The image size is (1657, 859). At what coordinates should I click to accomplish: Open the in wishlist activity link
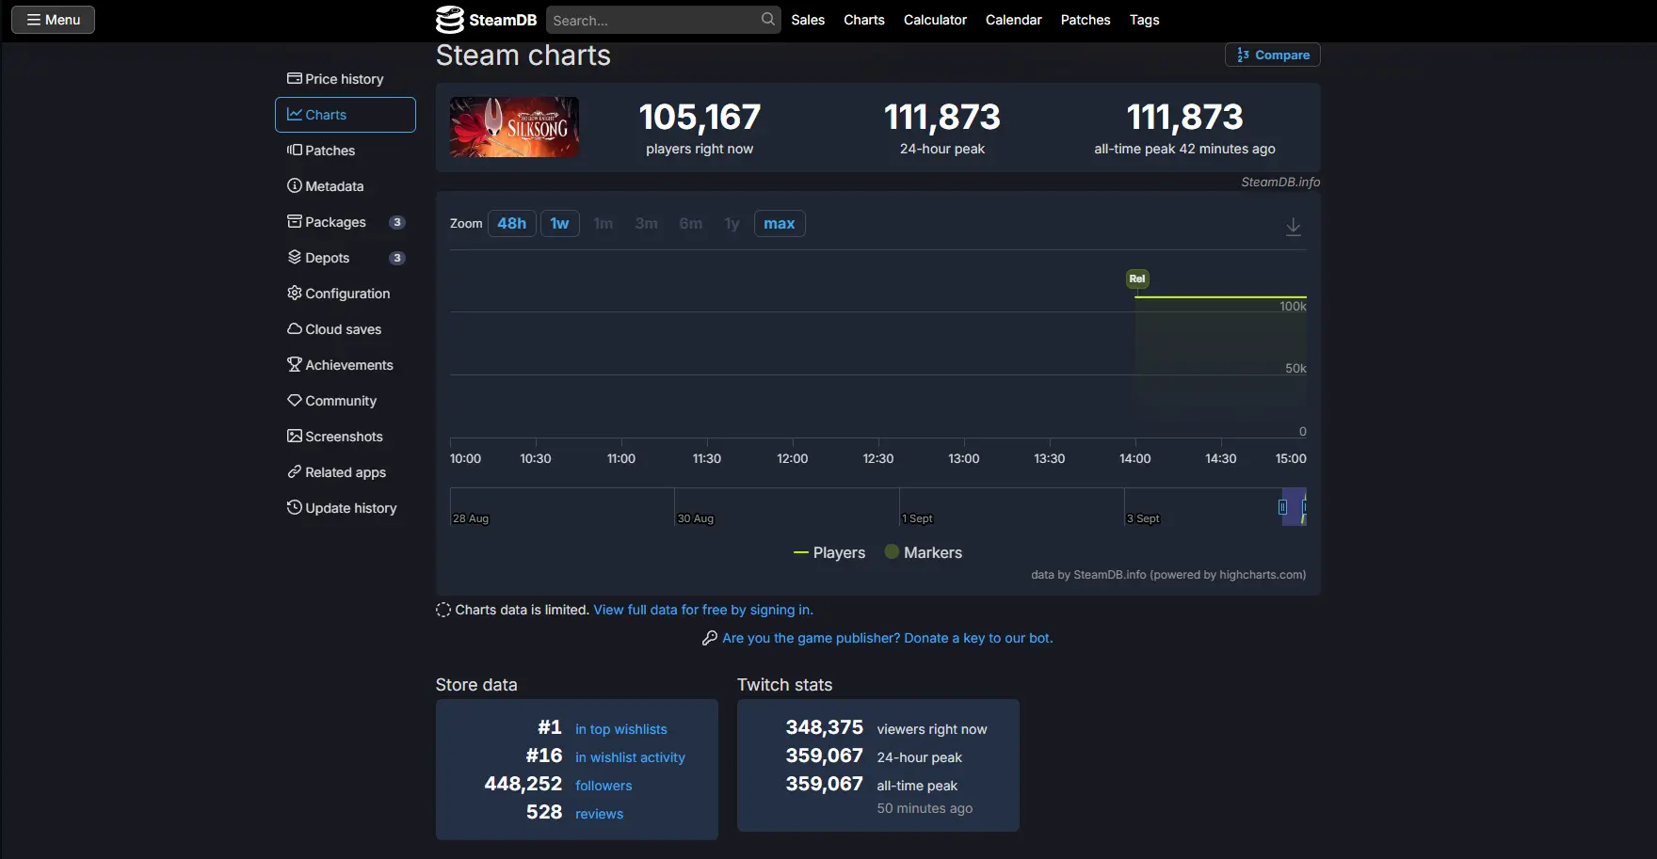(630, 757)
